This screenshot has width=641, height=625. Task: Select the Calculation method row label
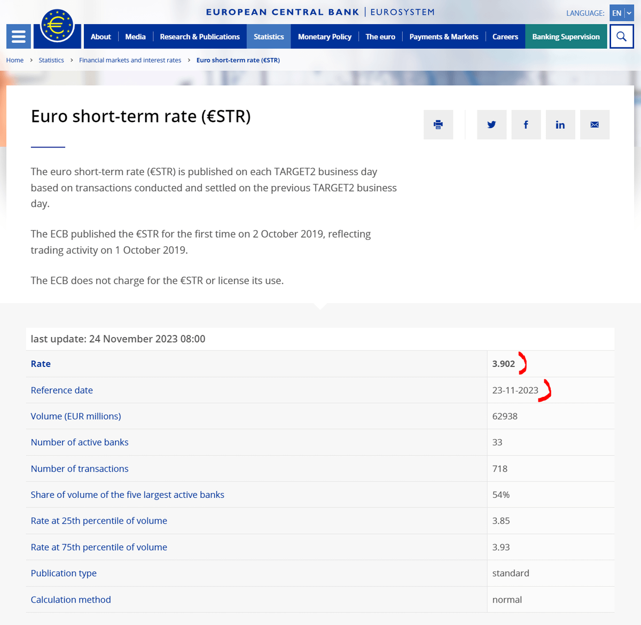(x=71, y=599)
